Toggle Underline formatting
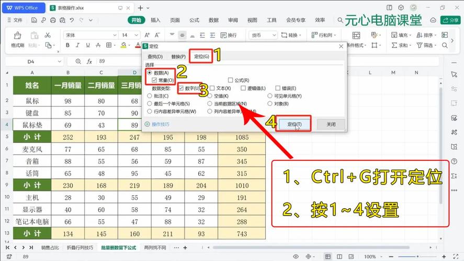This screenshot has width=464, height=261. click(88, 45)
